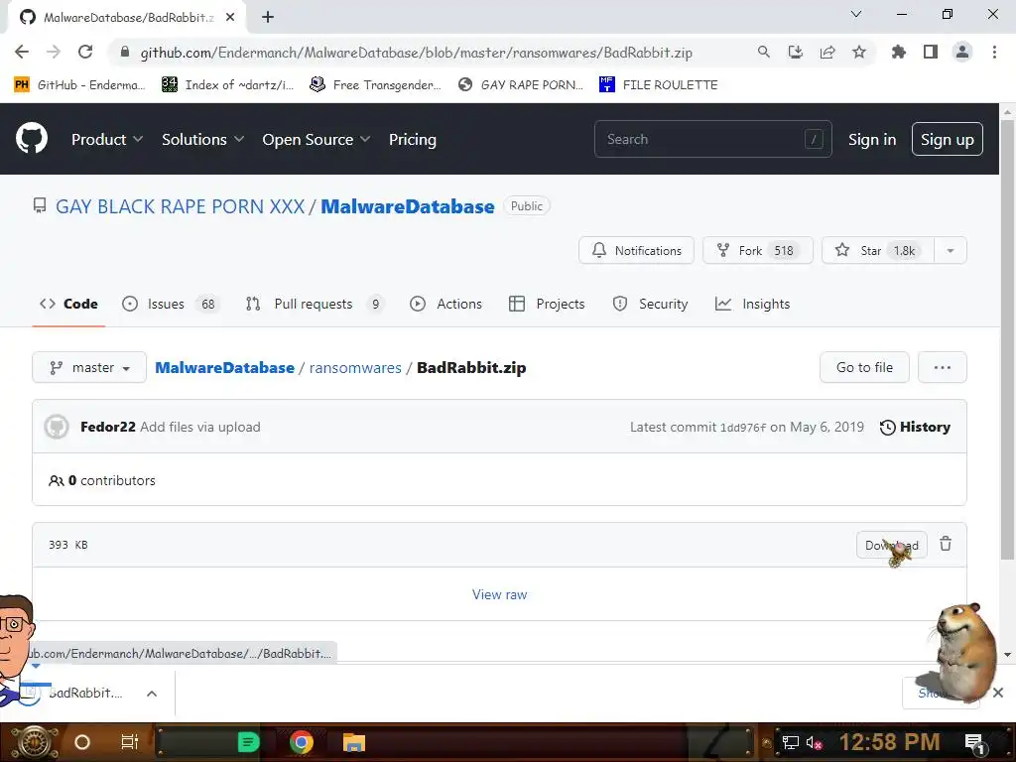This screenshot has height=762, width=1016.
Task: Click the GitHub Octocat logo
Action: 32,139
